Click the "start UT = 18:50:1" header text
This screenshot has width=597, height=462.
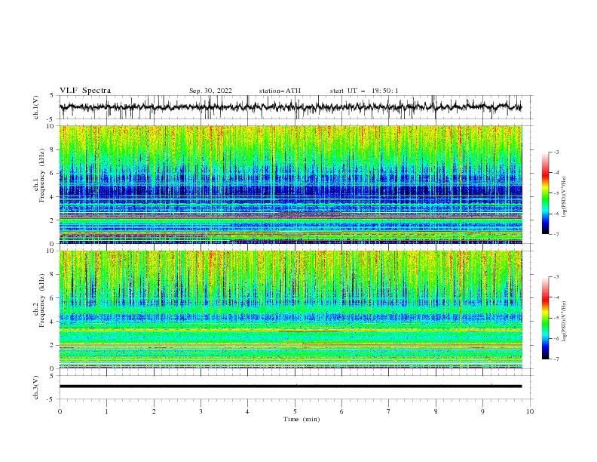coord(363,91)
